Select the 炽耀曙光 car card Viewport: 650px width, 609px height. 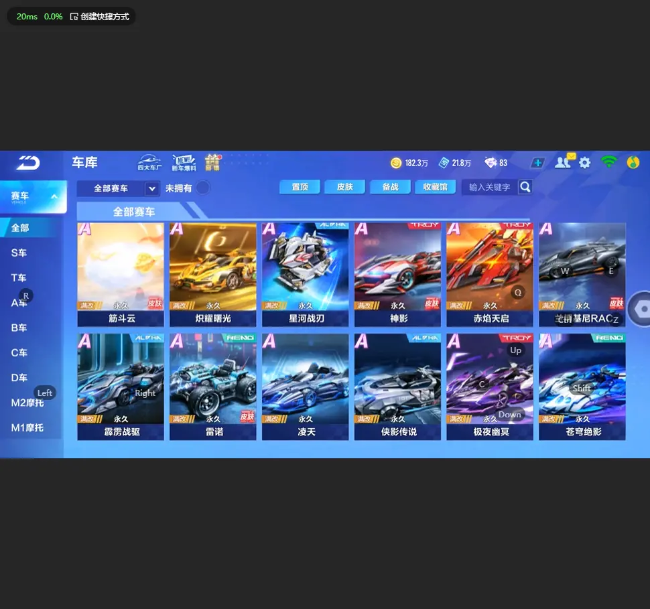[213, 275]
